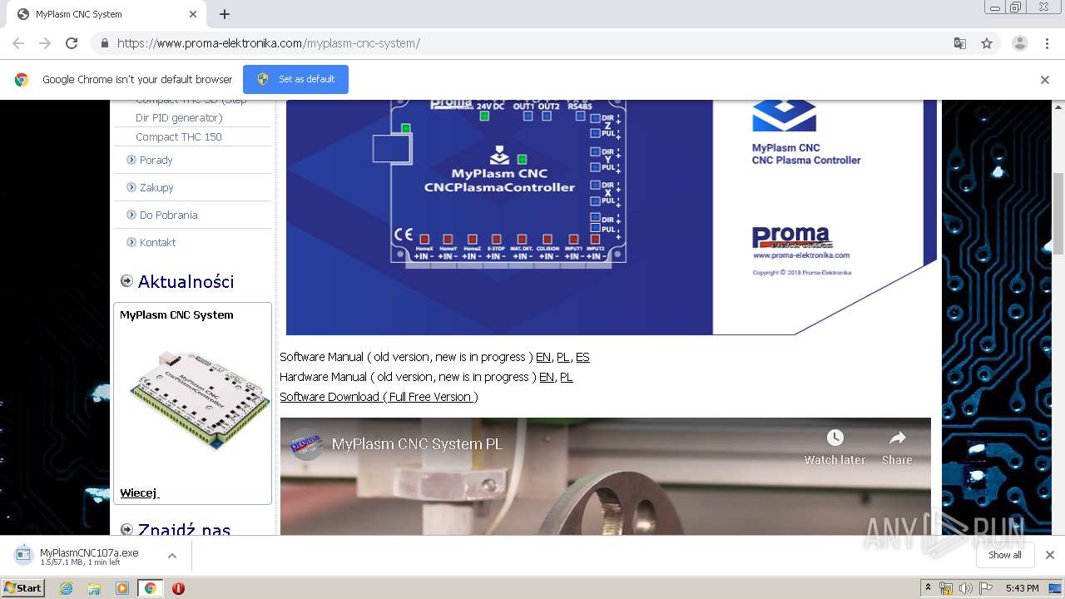Open Software Manual EN link

pos(543,357)
